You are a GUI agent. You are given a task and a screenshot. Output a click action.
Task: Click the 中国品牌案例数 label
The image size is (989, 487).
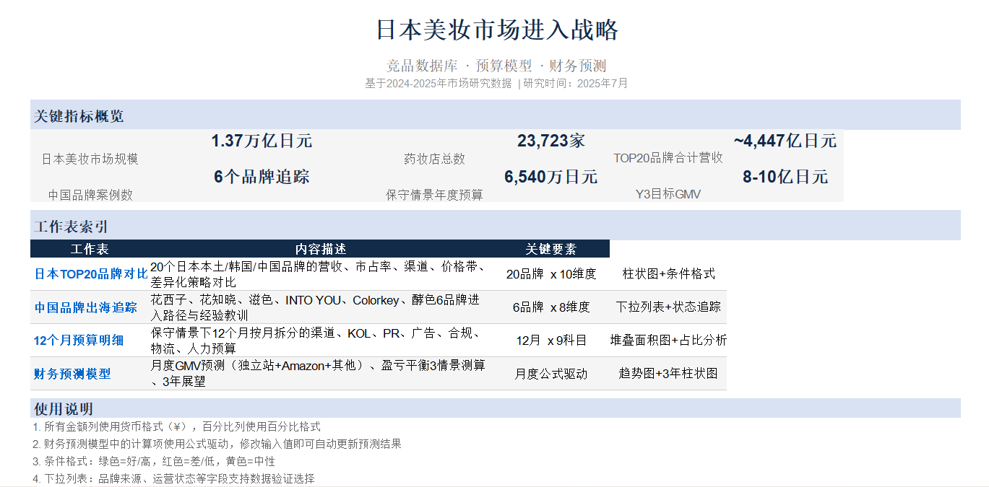(90, 195)
